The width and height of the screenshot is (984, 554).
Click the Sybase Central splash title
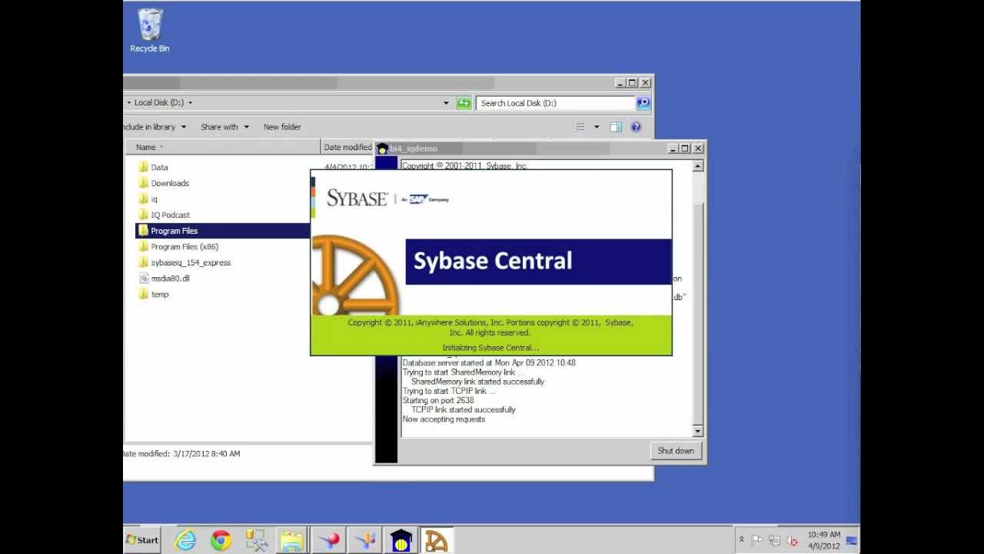coord(493,261)
